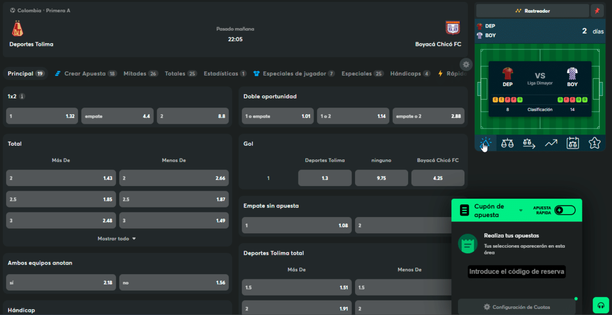Click the bet slip coupon icon
Image resolution: width=612 pixels, height=315 pixels.
pos(464,210)
